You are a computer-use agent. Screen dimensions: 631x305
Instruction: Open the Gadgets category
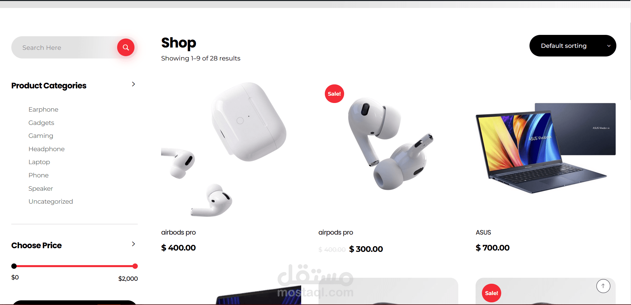(x=41, y=123)
